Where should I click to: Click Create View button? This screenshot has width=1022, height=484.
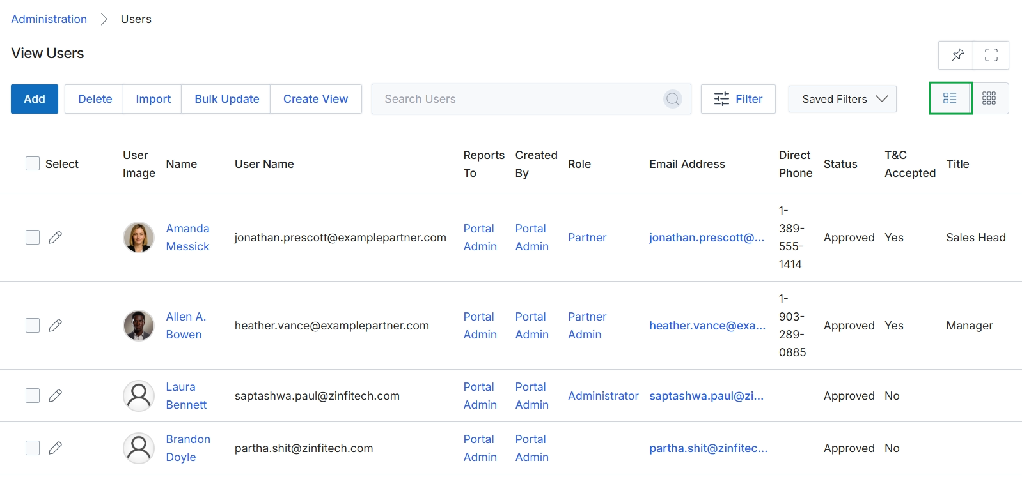[x=316, y=99]
